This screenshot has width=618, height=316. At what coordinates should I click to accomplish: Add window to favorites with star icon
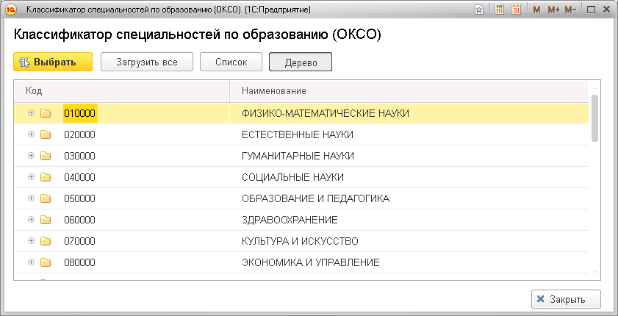coord(479,10)
